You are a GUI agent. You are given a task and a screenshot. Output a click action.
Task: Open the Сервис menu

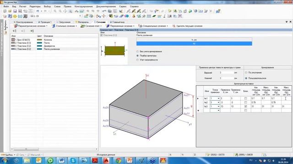[123, 6]
